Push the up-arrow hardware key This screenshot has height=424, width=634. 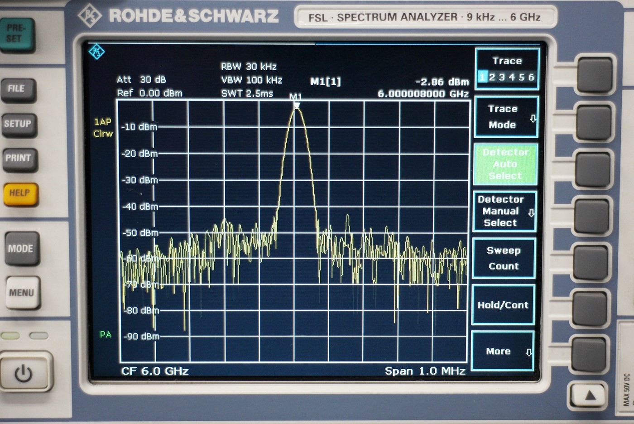tap(588, 395)
